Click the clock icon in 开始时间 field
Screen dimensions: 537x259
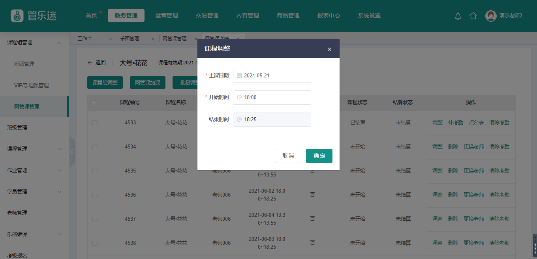click(239, 98)
